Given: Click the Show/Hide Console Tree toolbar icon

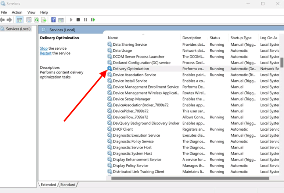Looking at the screenshot, I should 20,20.
